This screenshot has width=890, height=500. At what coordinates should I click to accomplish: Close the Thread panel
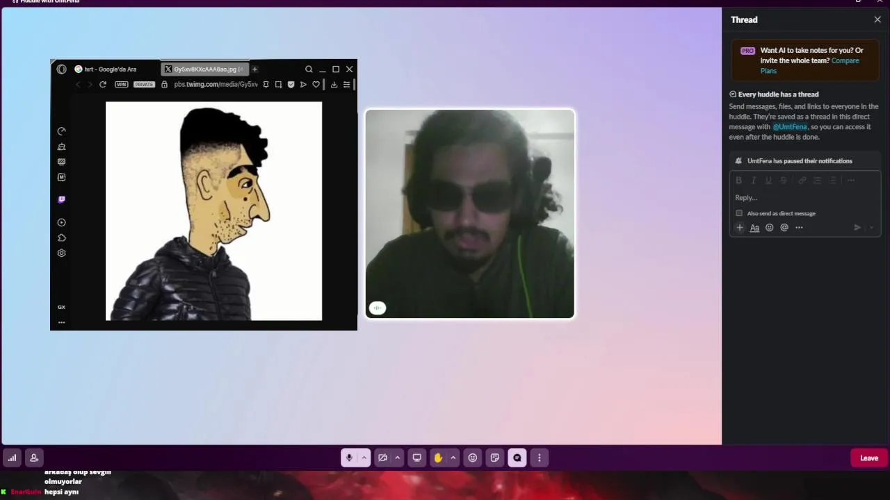pos(877,19)
